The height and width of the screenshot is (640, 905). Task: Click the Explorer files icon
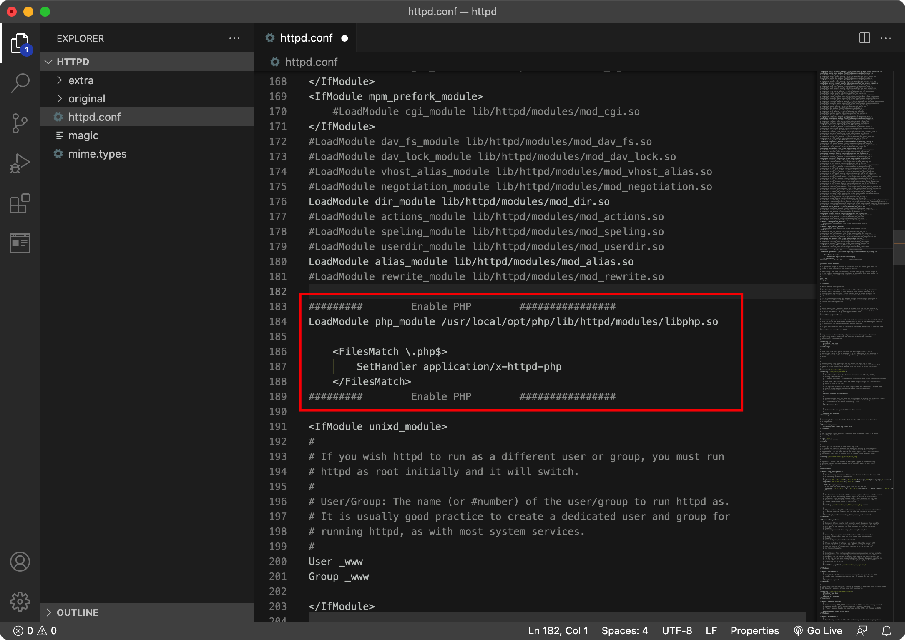point(20,43)
